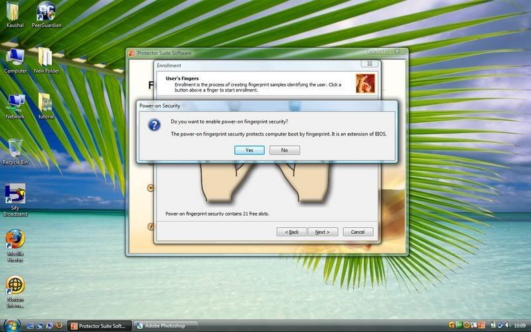Viewport: 531px width, 332px height.
Task: Close the Enrollment dialog
Action: click(370, 63)
